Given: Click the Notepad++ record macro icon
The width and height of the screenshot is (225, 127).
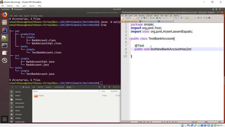Looking at the screenshot, I should (198, 18).
